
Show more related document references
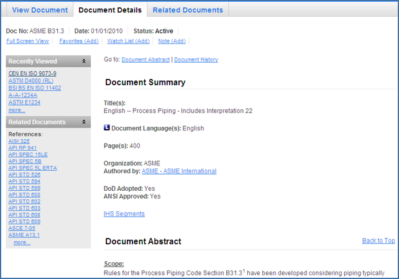(x=22, y=242)
